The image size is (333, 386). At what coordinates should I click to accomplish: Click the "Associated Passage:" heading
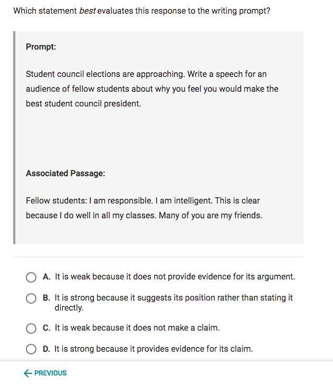[65, 173]
